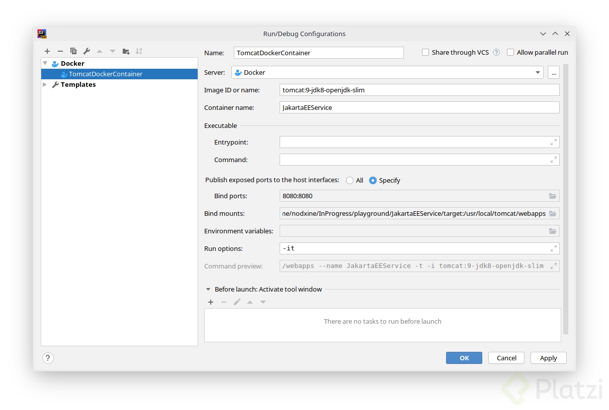This screenshot has height=410, width=609.
Task: Enable Allow parallel run checkbox
Action: coord(510,52)
